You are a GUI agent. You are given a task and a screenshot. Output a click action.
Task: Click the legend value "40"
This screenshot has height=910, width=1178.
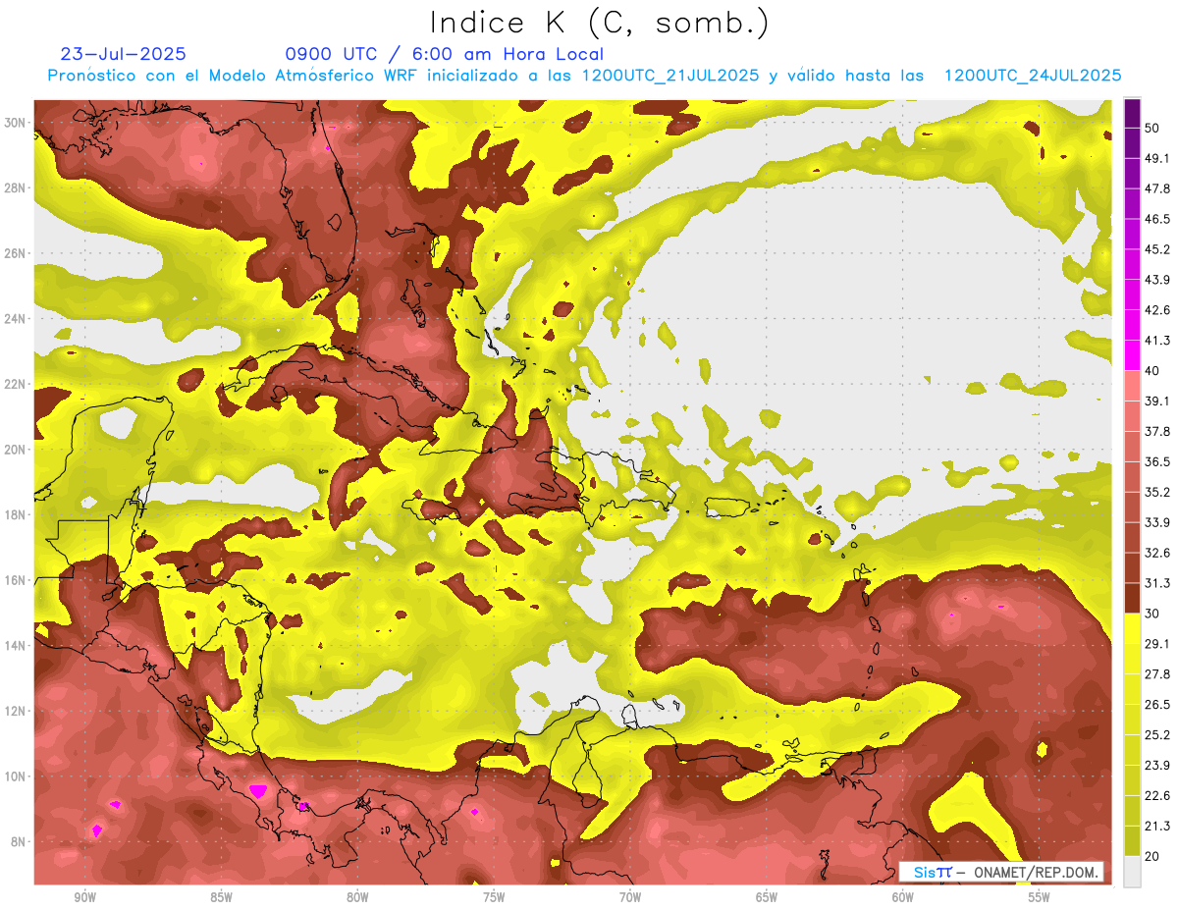pos(1152,371)
